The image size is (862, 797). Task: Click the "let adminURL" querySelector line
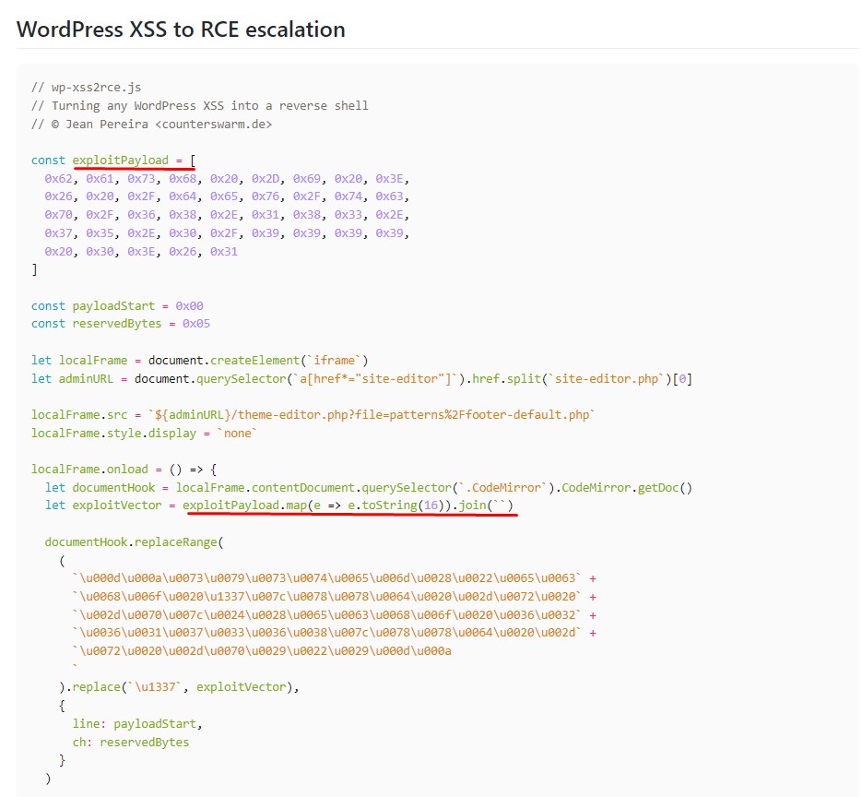[x=361, y=378]
